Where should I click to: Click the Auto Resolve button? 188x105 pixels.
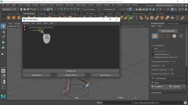tap(105, 75)
